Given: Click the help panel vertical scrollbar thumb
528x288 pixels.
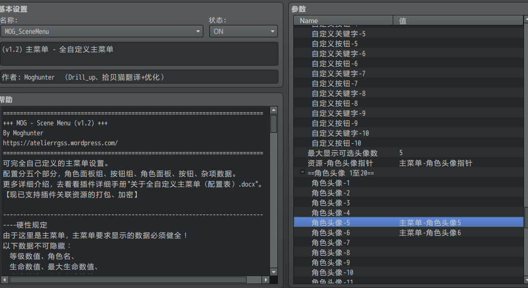Looking at the screenshot, I should tap(273, 124).
